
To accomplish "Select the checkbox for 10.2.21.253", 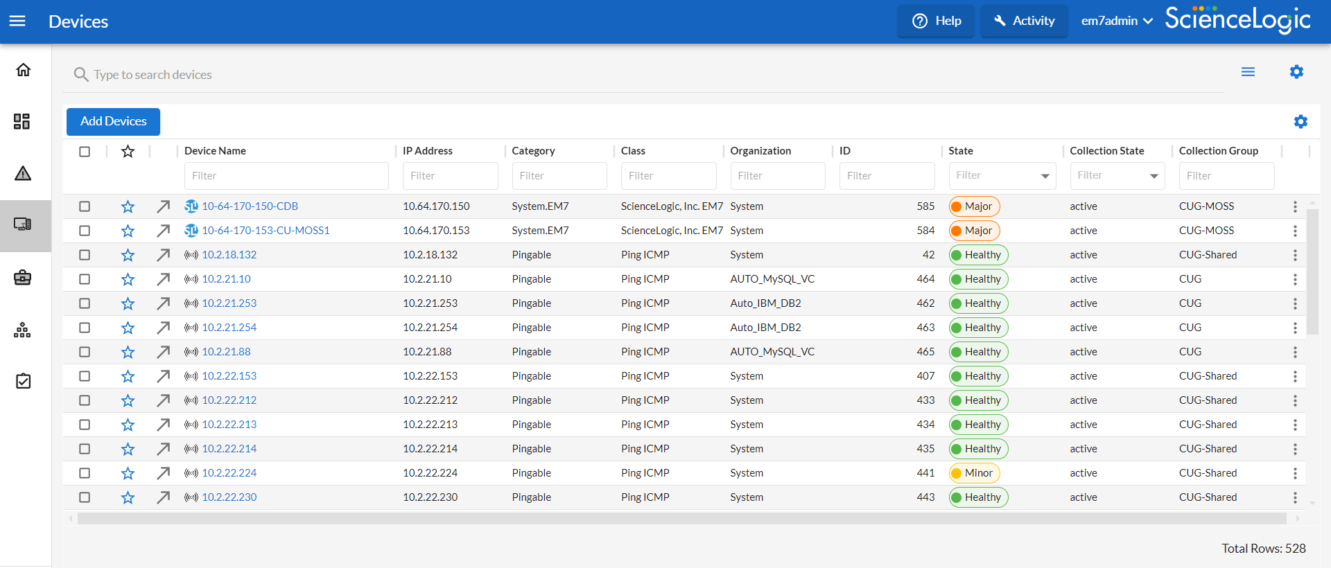I will [x=85, y=303].
